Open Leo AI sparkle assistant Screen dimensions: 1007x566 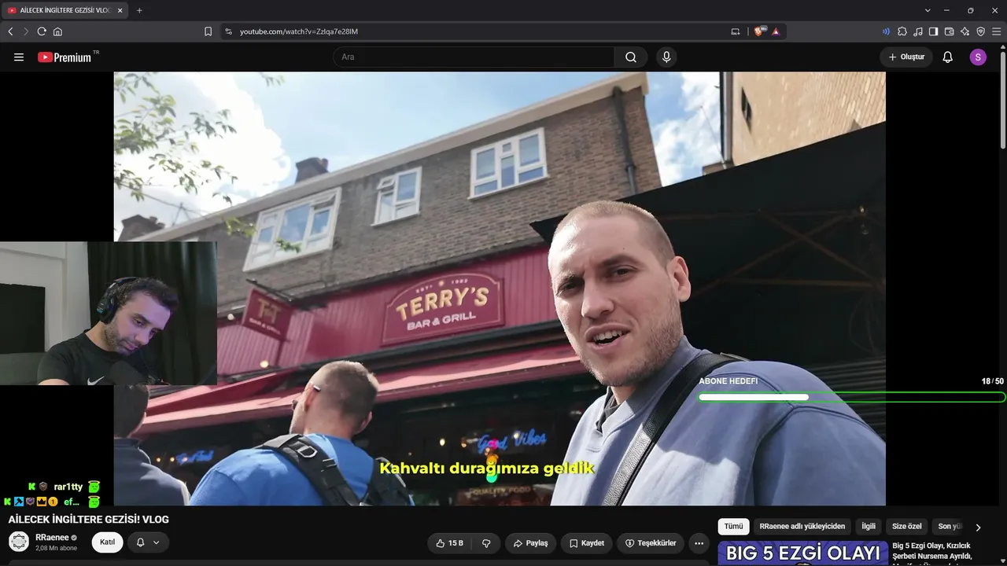click(x=965, y=31)
